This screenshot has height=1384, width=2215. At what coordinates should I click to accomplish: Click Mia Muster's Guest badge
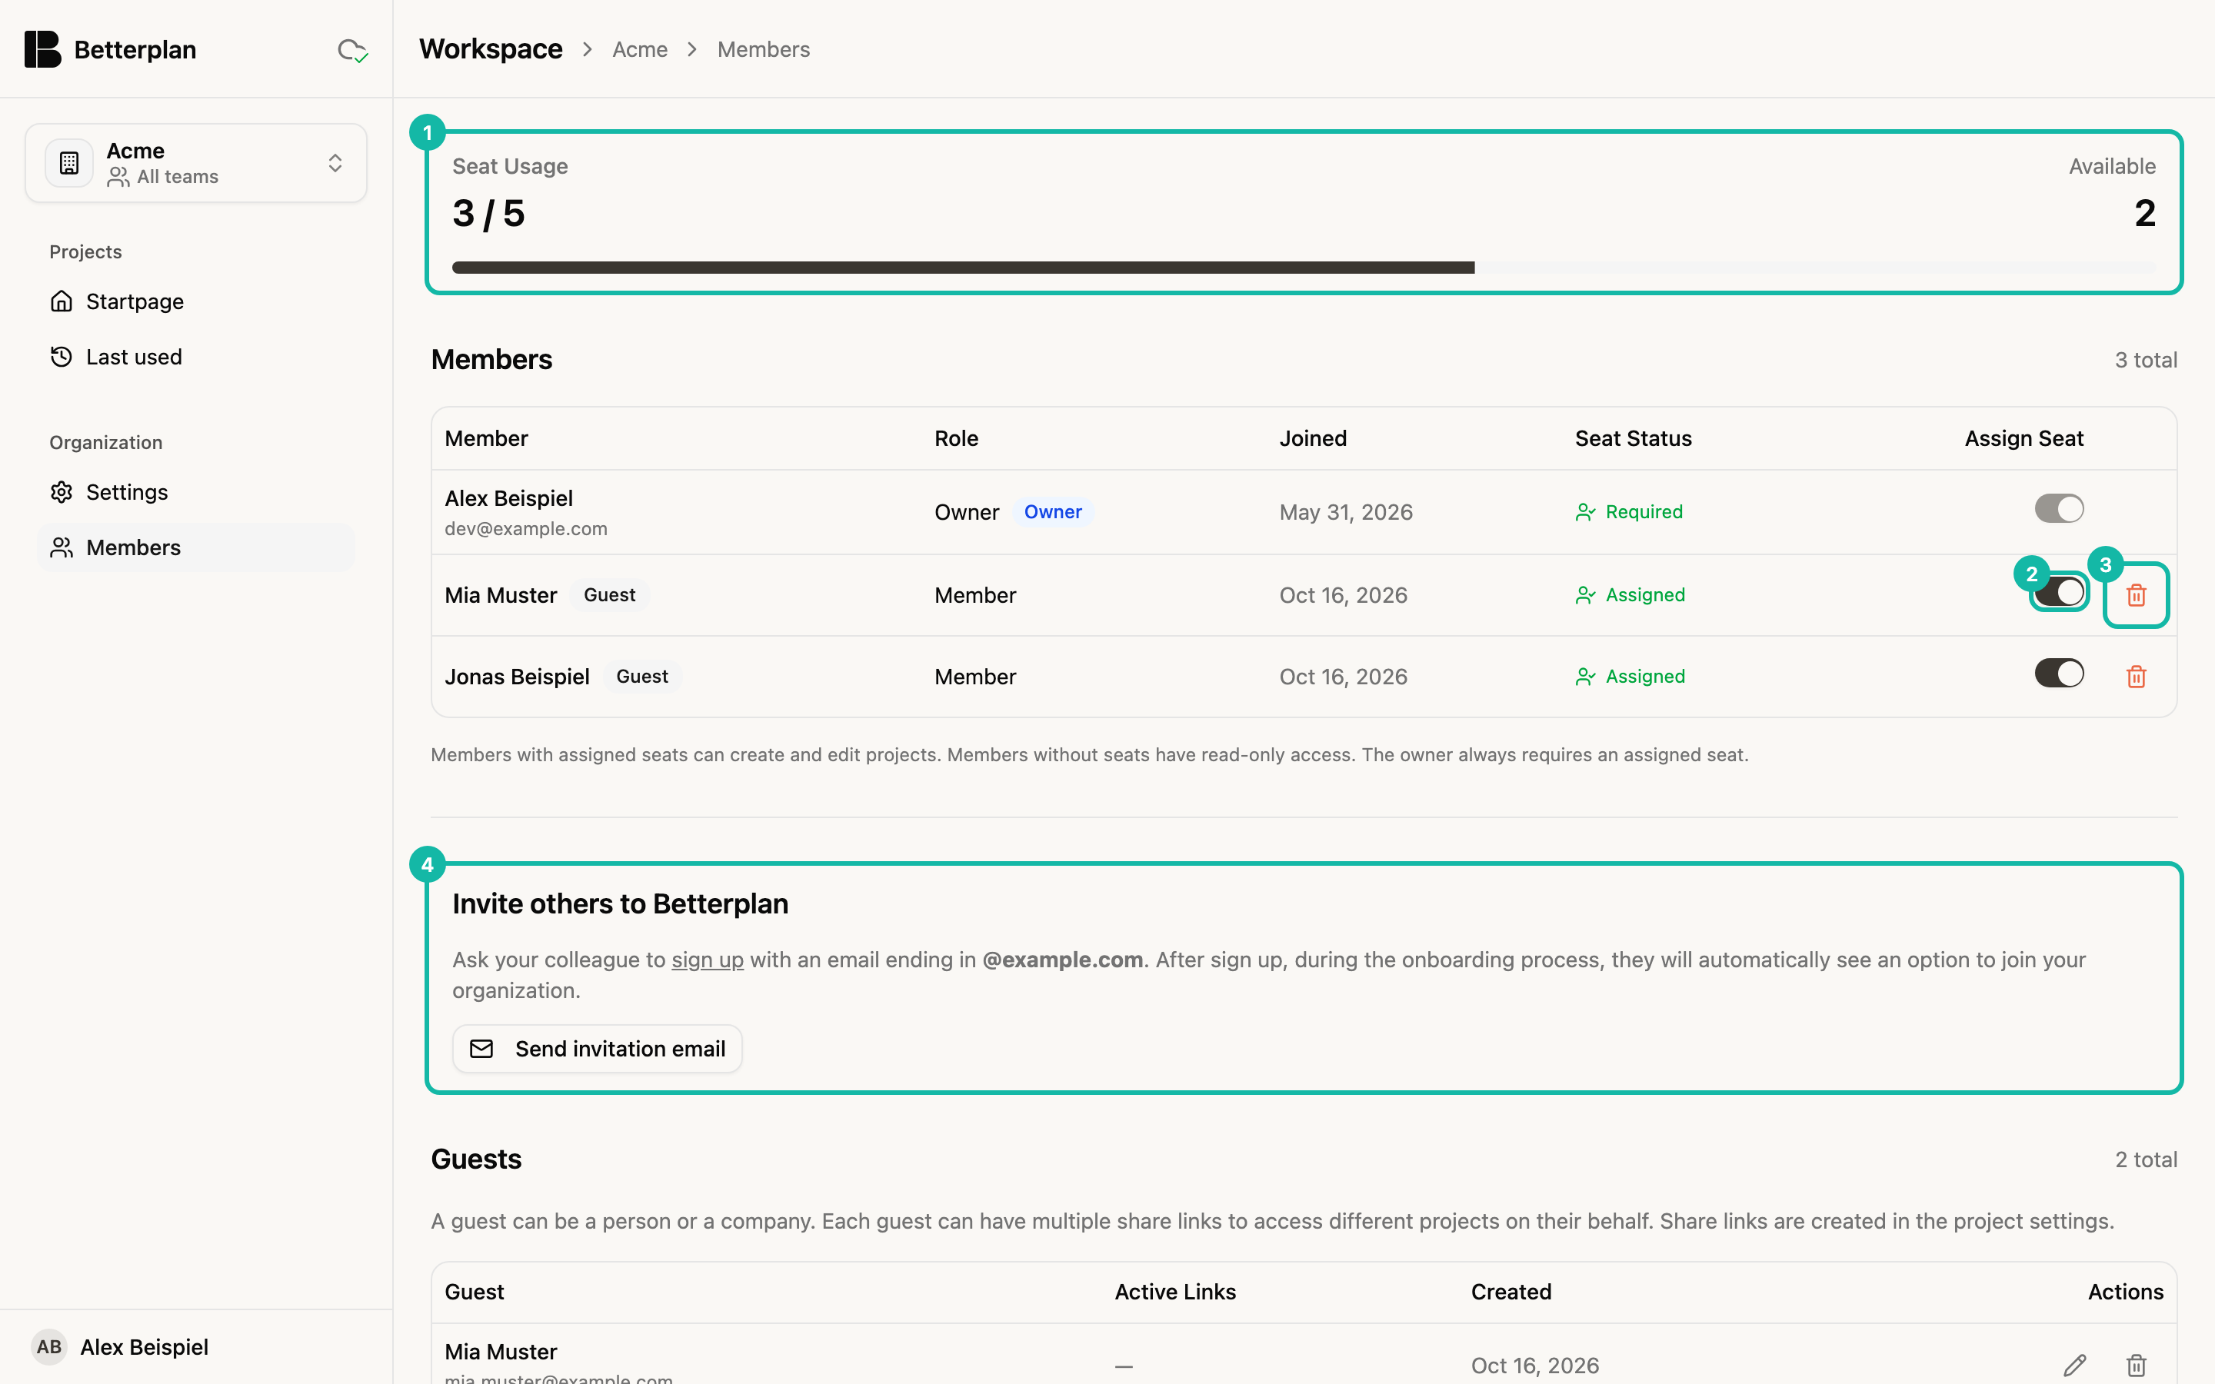pyautogui.click(x=610, y=595)
